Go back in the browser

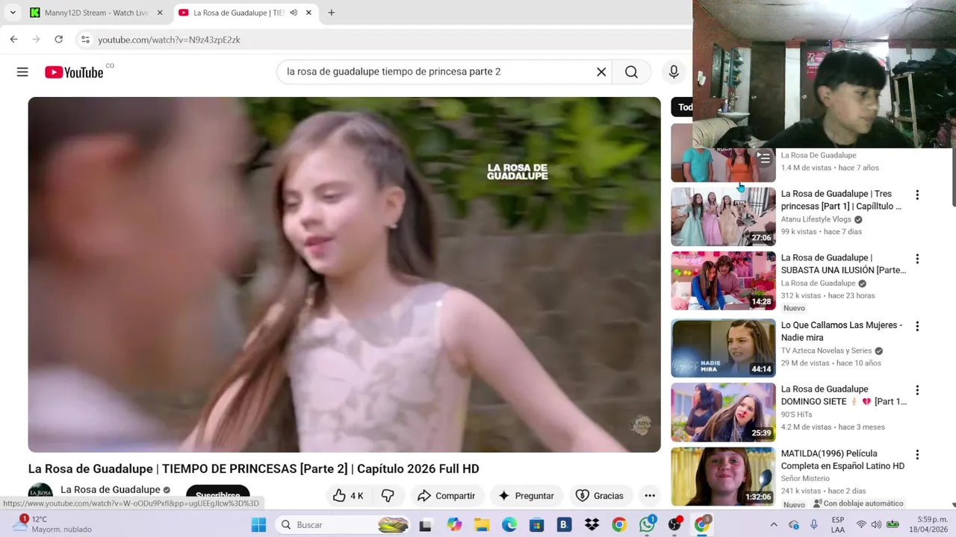(13, 40)
